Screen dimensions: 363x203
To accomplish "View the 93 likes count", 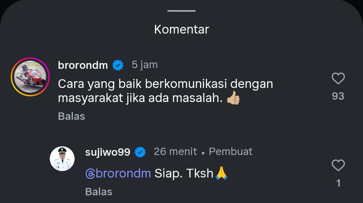I will pos(338,96).
